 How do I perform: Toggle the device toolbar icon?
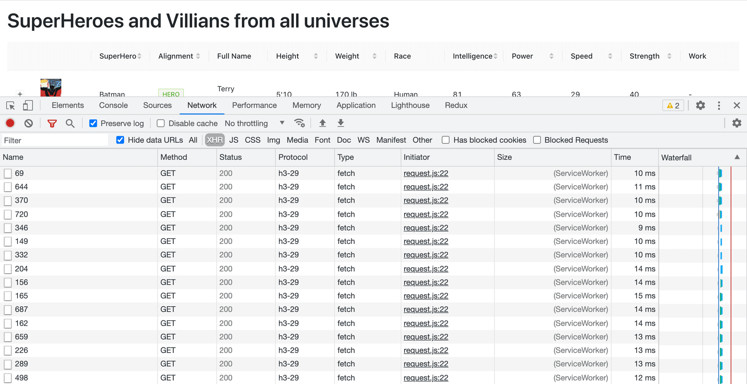coord(28,105)
